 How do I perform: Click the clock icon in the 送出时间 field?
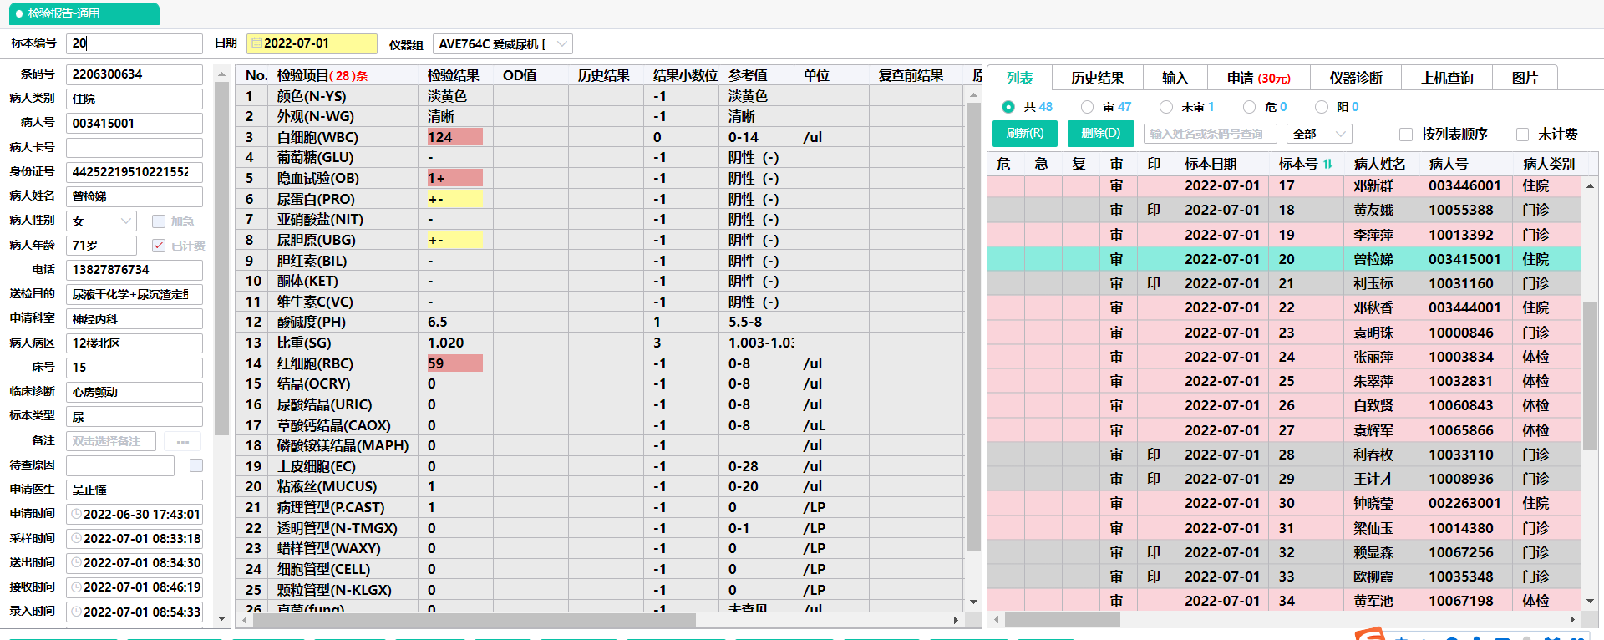[x=76, y=562]
